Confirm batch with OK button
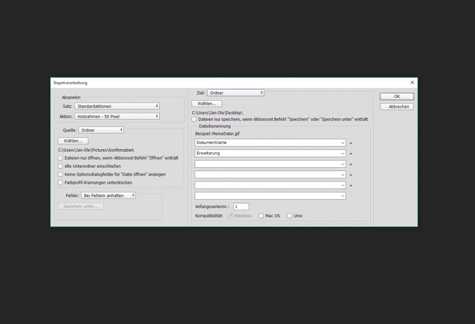Screen dimensions: 475x324 click(397, 96)
